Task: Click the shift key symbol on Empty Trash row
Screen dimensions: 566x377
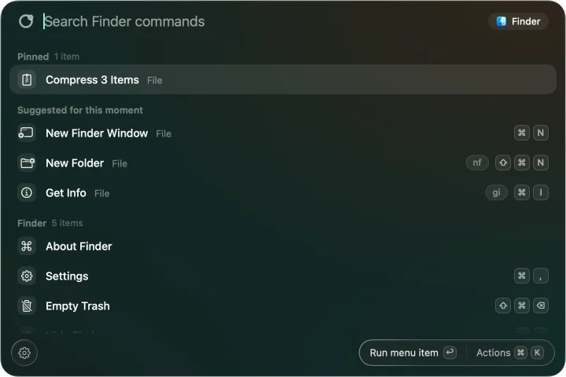Action: [x=503, y=306]
